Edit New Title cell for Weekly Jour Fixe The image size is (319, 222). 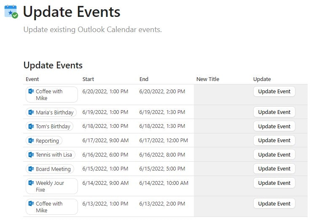(x=222, y=186)
